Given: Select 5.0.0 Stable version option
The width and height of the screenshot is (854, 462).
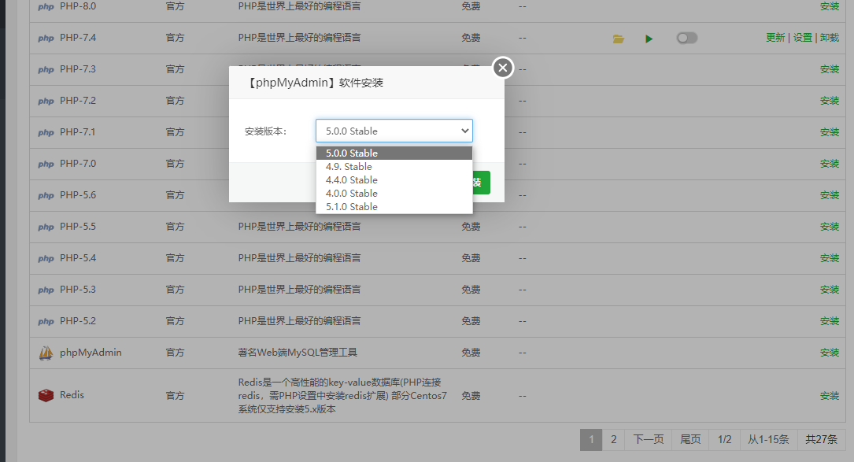Looking at the screenshot, I should click(x=394, y=153).
